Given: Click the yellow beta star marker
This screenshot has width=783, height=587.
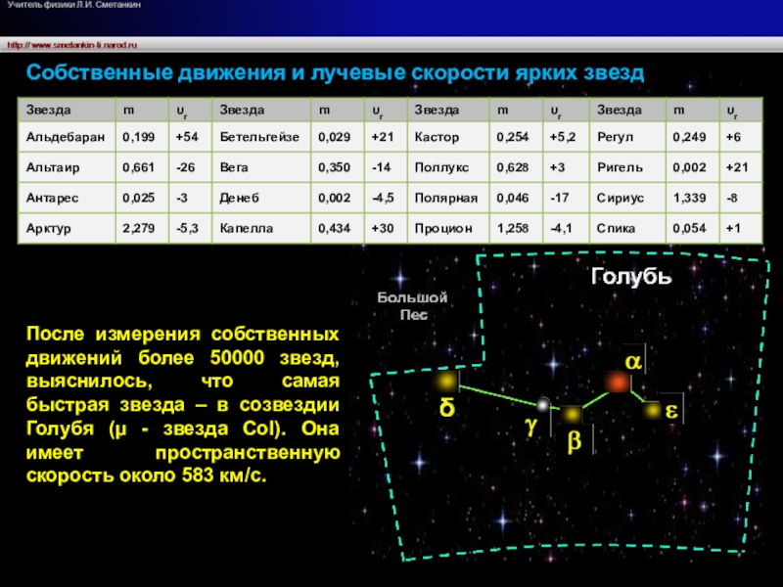Looking at the screenshot, I should pyautogui.click(x=572, y=414).
